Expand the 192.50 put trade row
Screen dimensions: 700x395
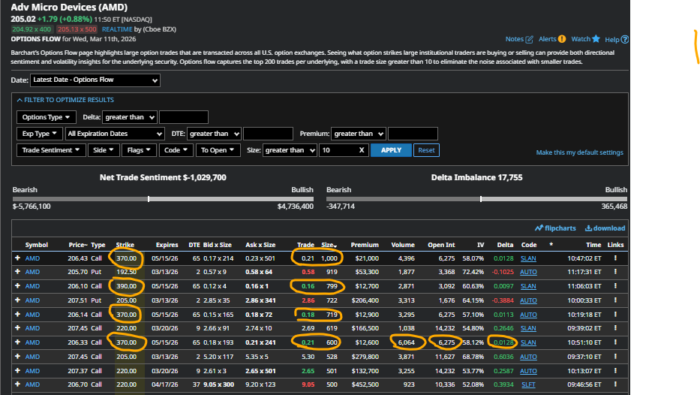click(x=17, y=272)
